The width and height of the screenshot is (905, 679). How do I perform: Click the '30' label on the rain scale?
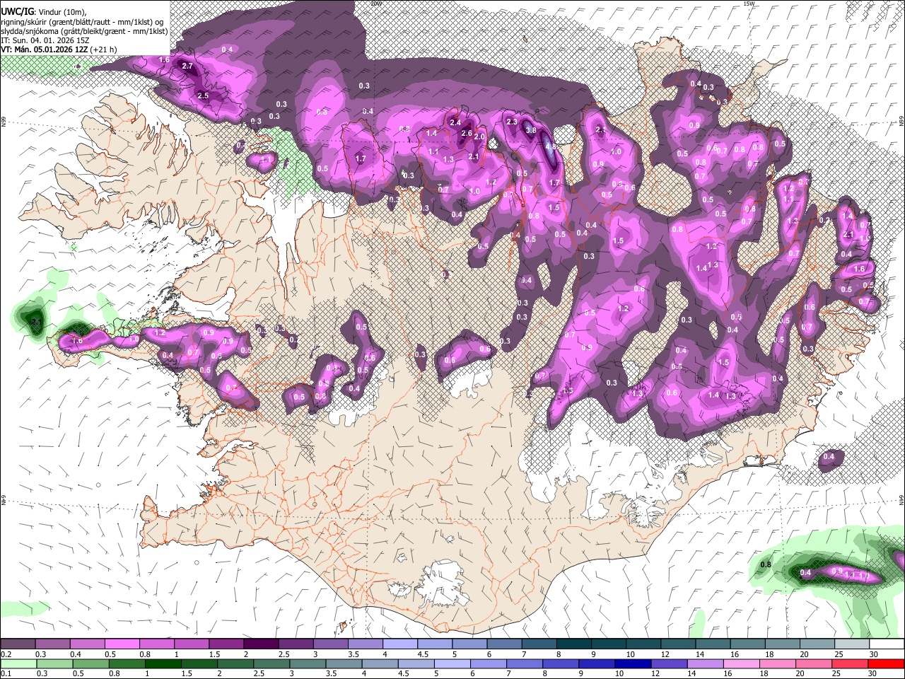pyautogui.click(x=874, y=674)
